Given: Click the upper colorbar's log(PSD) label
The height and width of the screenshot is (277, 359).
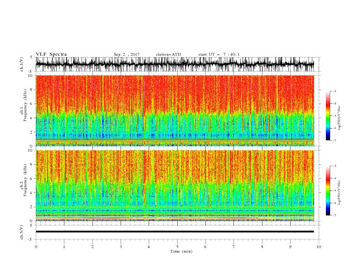Looking at the screenshot, I should 339,118.
